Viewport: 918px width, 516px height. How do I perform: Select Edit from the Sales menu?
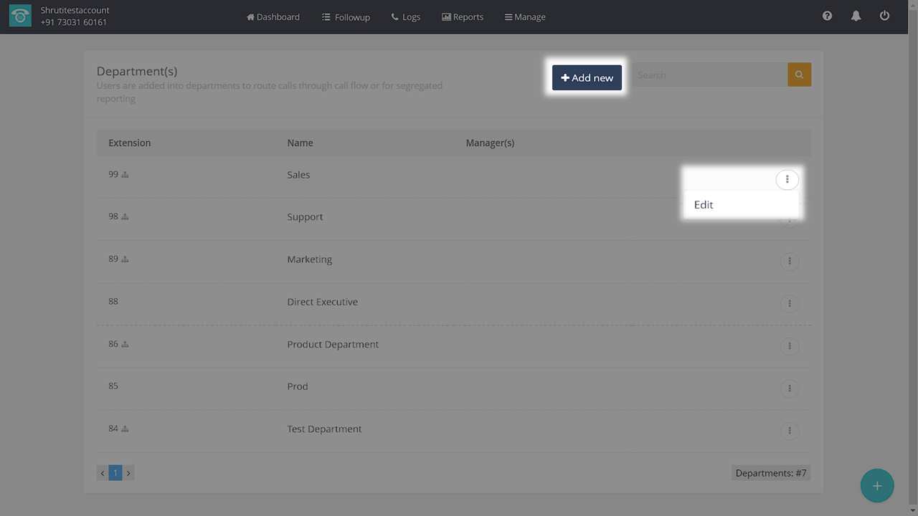coord(704,205)
